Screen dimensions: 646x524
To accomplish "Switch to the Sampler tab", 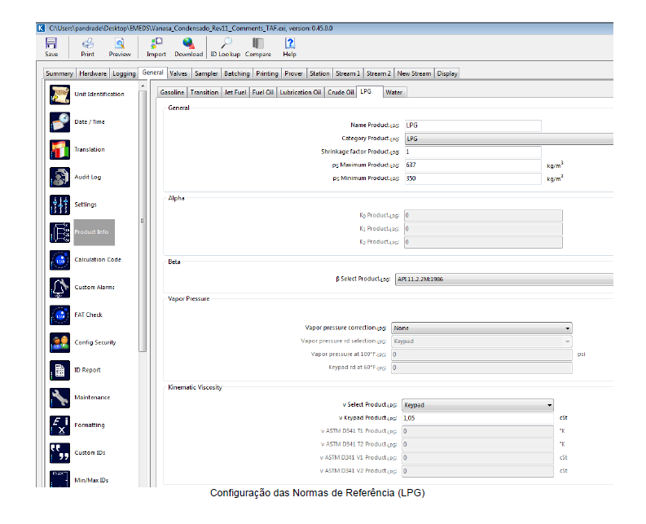I will pos(206,73).
